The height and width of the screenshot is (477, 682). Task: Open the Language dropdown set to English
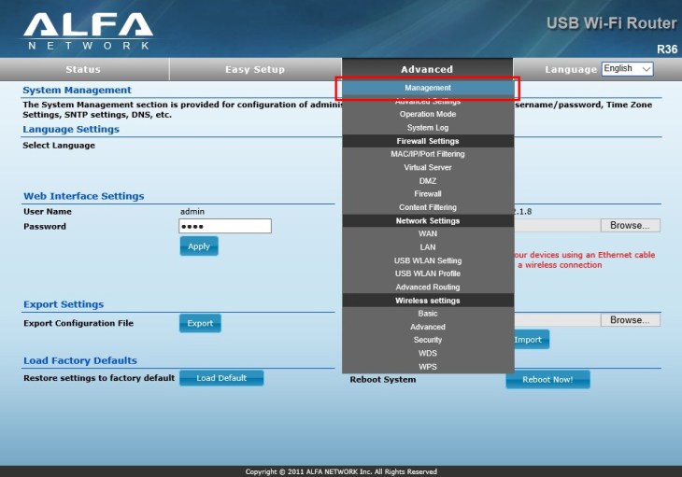(x=627, y=69)
